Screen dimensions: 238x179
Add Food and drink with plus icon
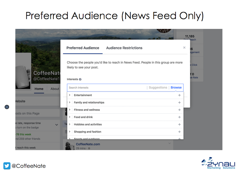tap(179, 117)
